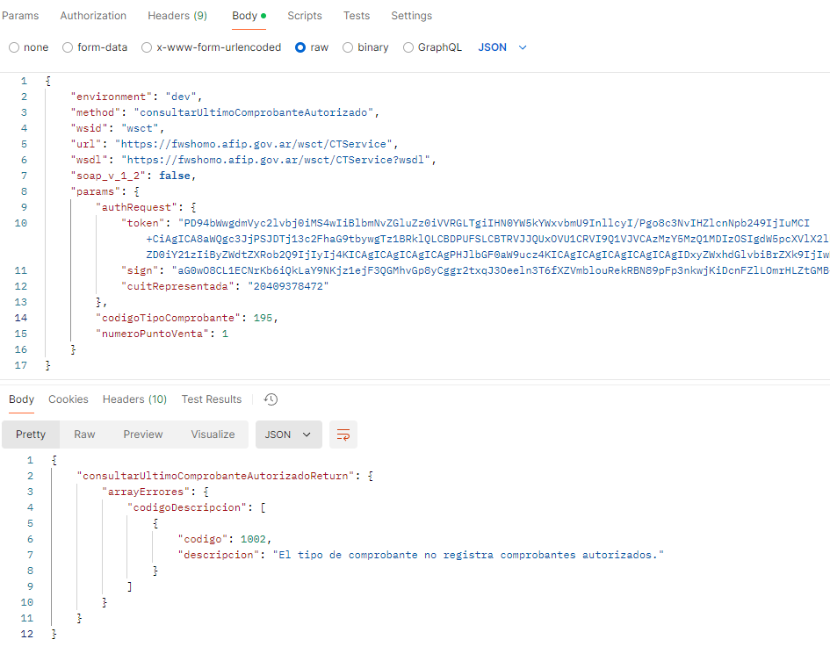Switch to the Test Results tab
830x661 pixels.
pos(211,399)
